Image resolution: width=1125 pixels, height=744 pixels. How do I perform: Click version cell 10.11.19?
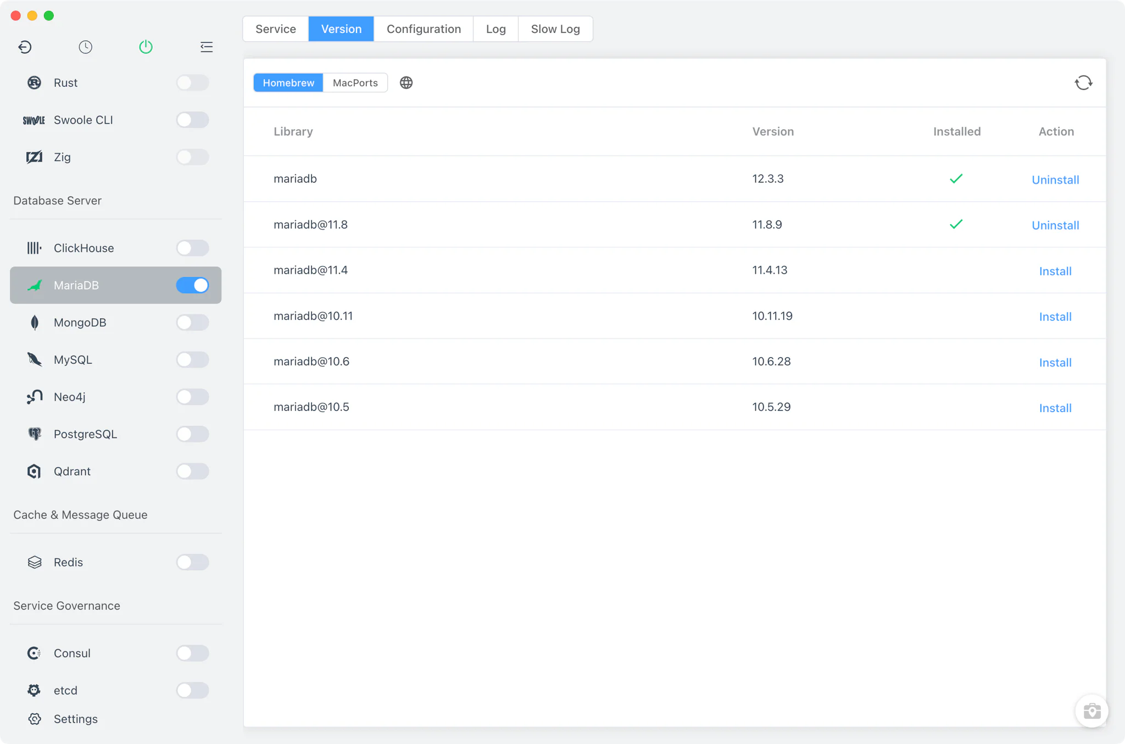click(772, 316)
